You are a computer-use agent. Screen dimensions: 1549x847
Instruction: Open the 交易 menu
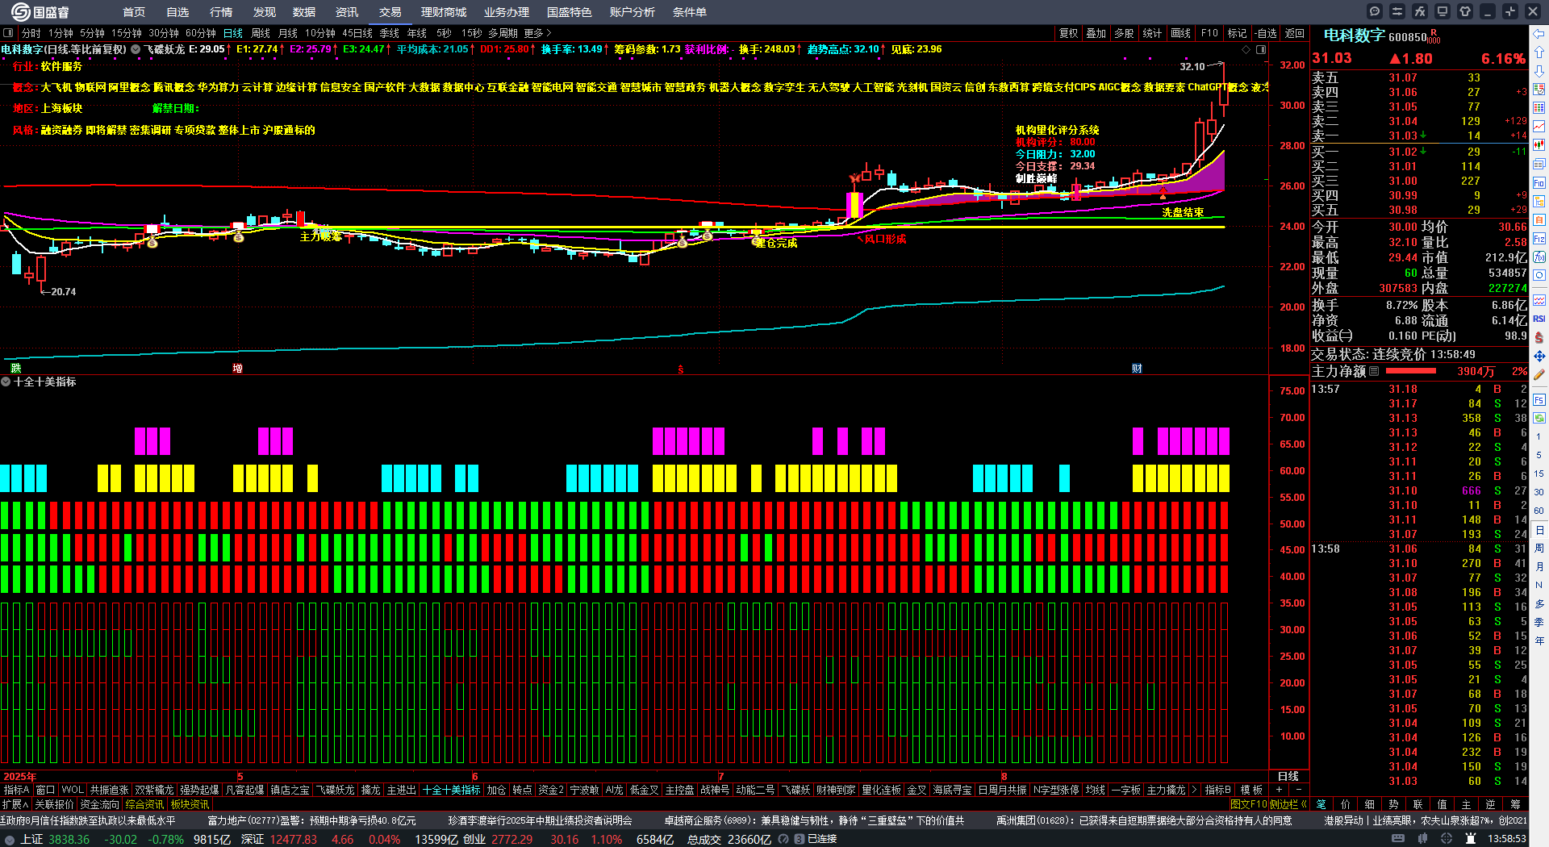pos(390,12)
